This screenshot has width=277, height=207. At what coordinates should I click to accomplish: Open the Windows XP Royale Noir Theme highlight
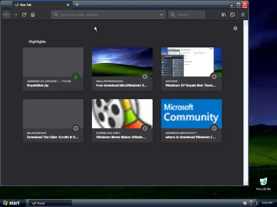[x=192, y=69]
